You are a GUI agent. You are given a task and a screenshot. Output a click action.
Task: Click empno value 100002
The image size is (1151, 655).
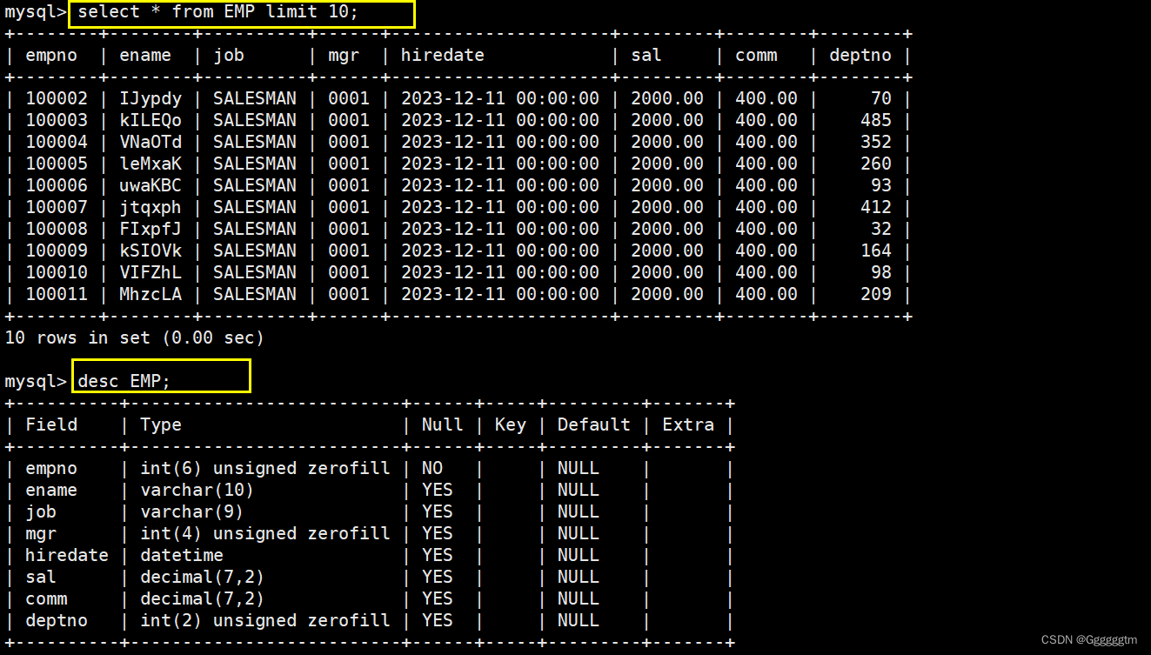point(57,98)
